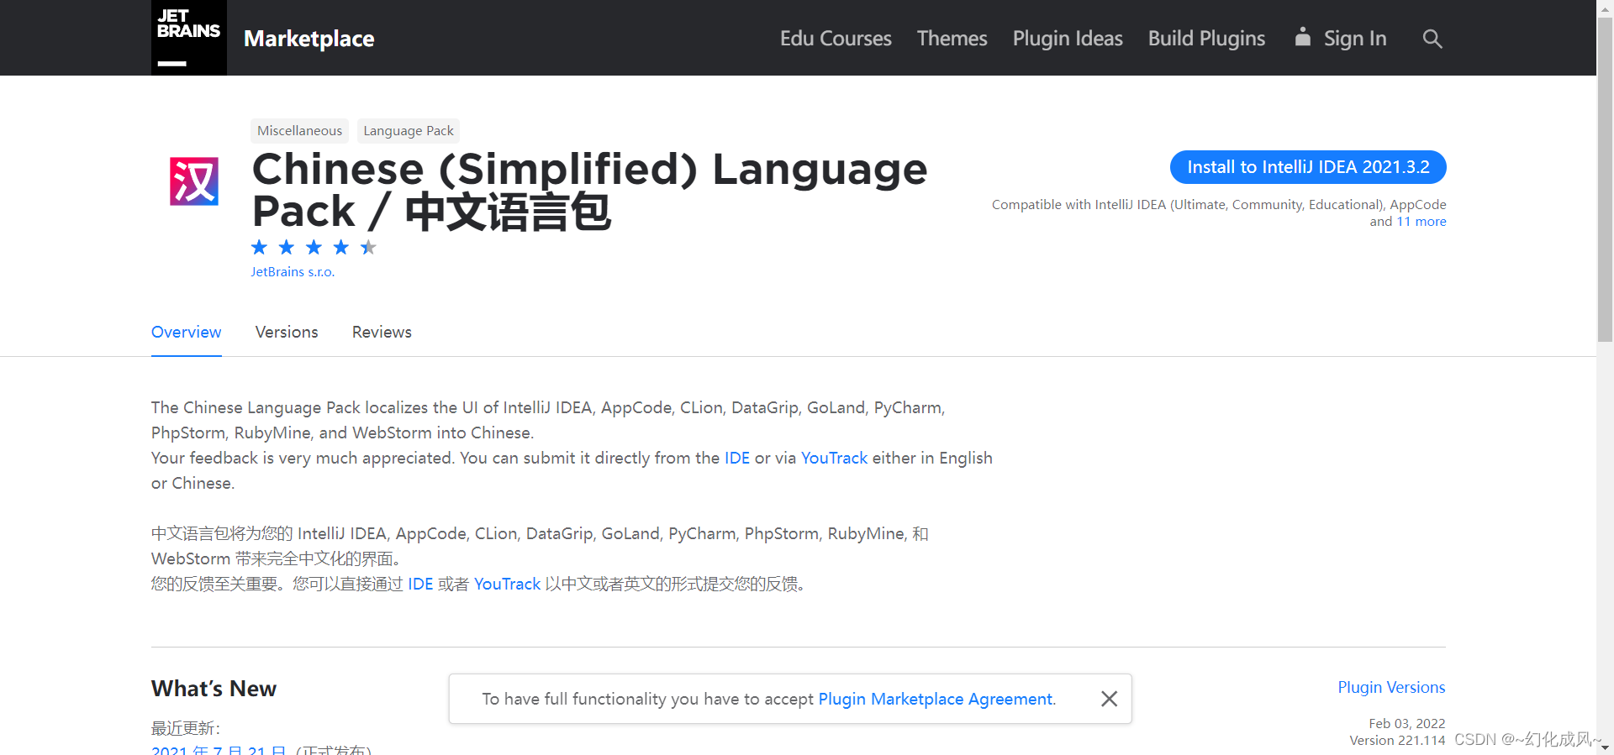Click the JetBrains logo
This screenshot has width=1614, height=755.
pyautogui.click(x=189, y=38)
